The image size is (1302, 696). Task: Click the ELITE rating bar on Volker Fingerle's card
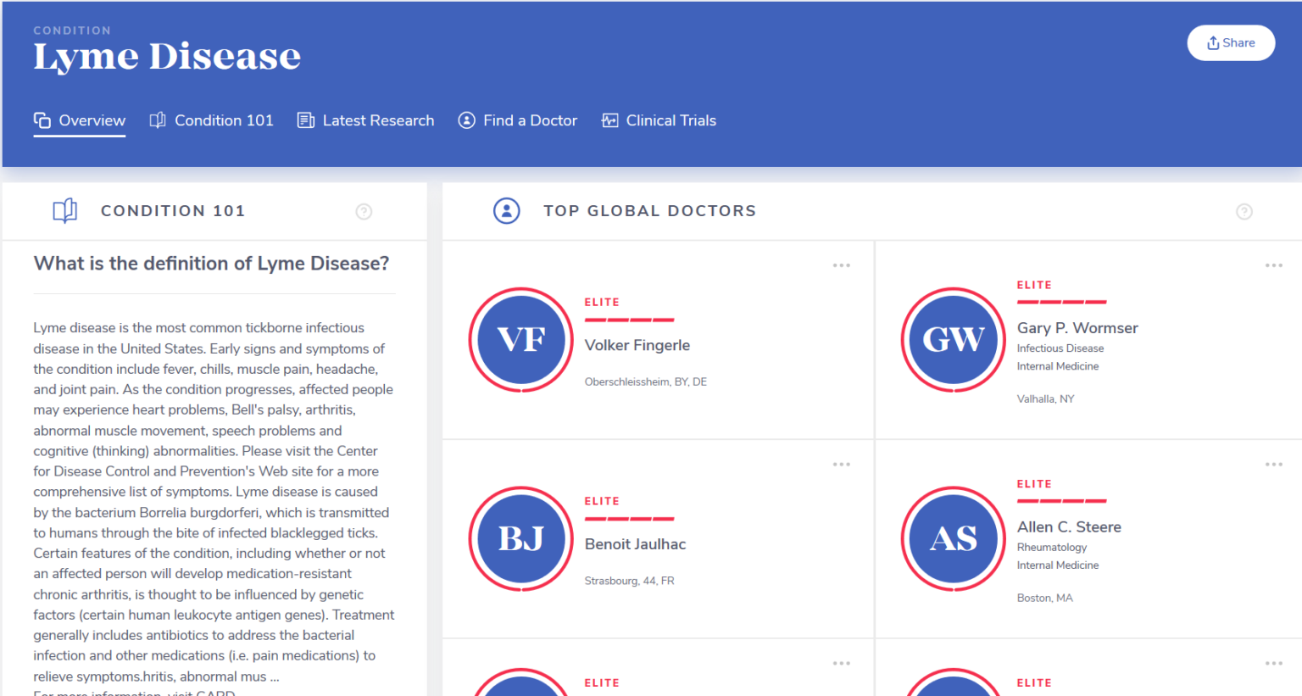pos(630,320)
